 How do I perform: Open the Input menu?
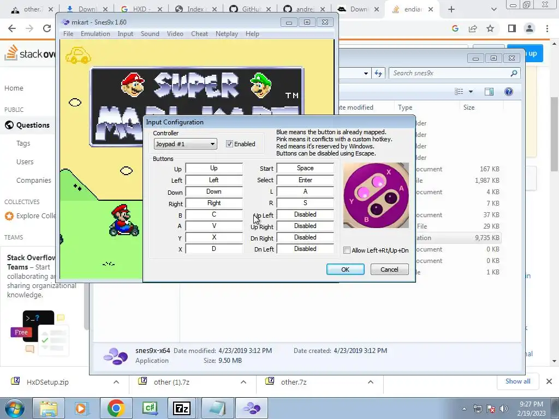tap(125, 34)
